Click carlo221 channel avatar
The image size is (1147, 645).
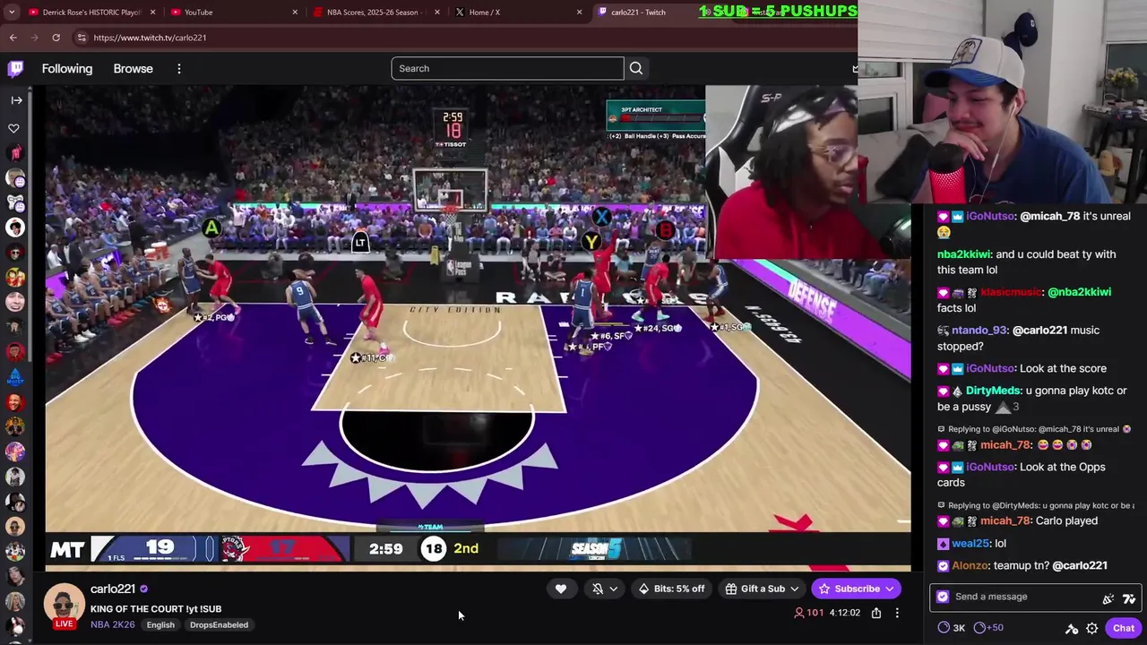click(65, 604)
